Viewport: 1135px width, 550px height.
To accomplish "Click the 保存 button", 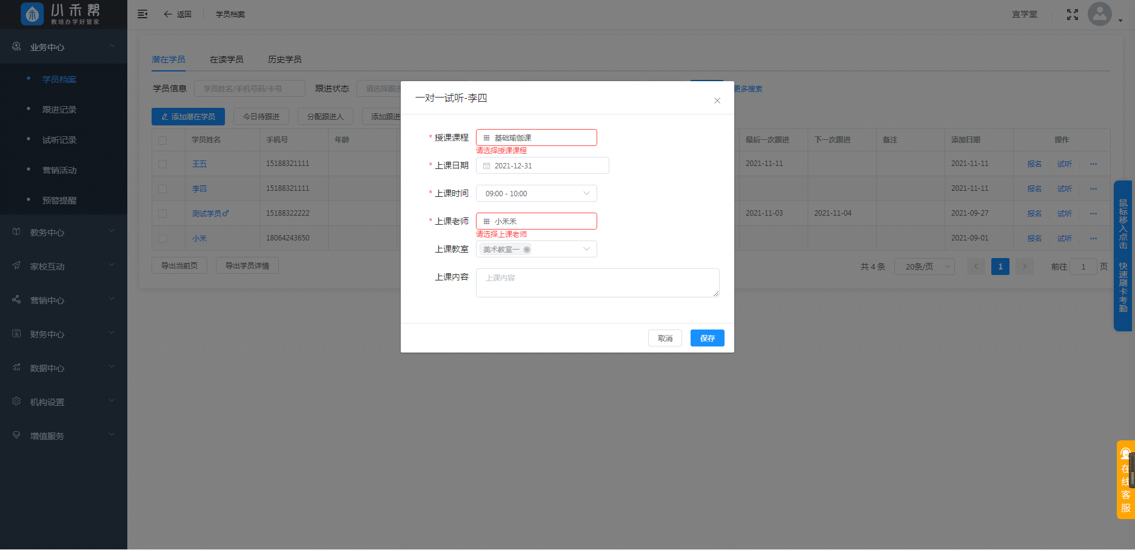I will [708, 338].
